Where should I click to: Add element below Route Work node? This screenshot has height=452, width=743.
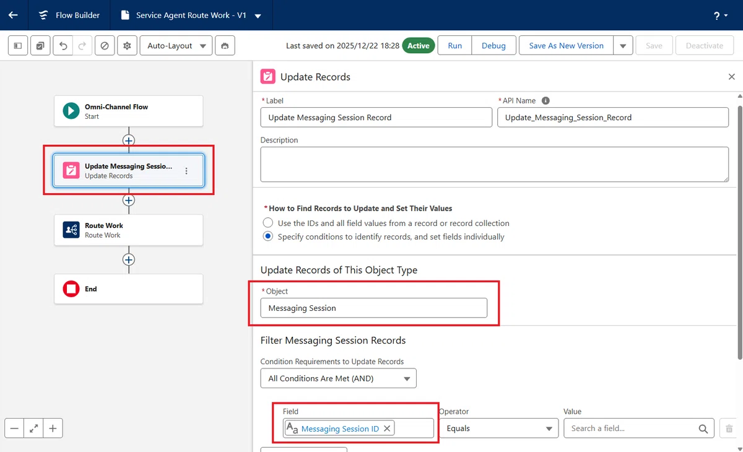click(x=128, y=259)
